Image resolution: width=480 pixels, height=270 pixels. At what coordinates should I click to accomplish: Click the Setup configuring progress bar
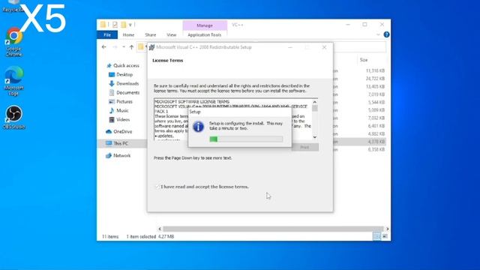tap(246, 139)
